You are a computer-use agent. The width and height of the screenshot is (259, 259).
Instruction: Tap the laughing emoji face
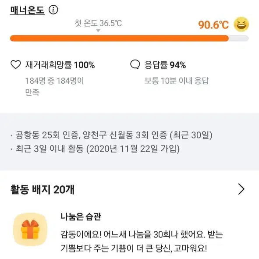pos(241,24)
